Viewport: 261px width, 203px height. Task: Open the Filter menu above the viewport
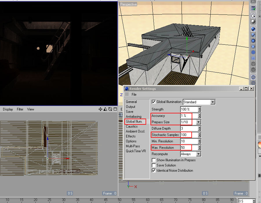[x=20, y=109]
